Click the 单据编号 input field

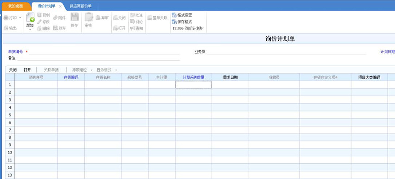pyautogui.click(x=105, y=52)
